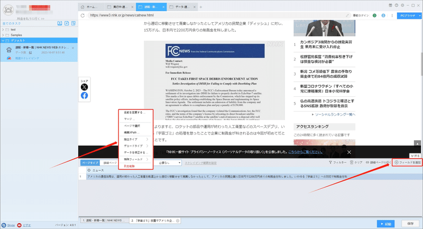Reload the page with the refresh icon
423x229 pixels.
click(x=82, y=15)
